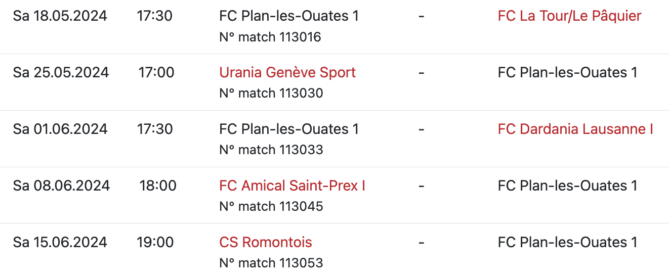Open the CS Romontois team link
The height and width of the screenshot is (278, 669).
tap(266, 243)
